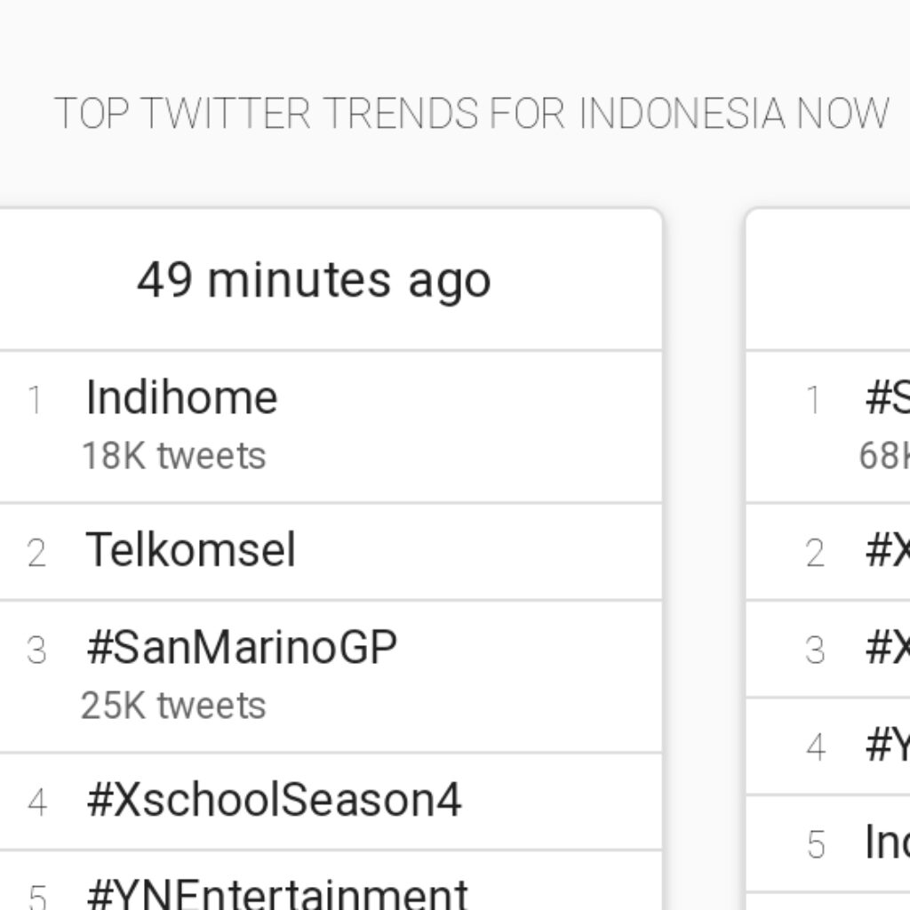This screenshot has width=910, height=910.
Task: Open the Telkomsel trend
Action: 190,550
